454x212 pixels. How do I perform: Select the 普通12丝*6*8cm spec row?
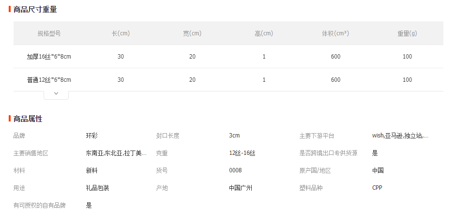tap(49, 80)
